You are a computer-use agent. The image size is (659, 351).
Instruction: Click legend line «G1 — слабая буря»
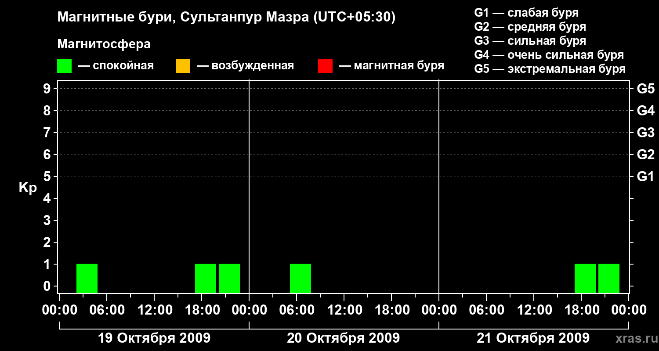tap(526, 13)
